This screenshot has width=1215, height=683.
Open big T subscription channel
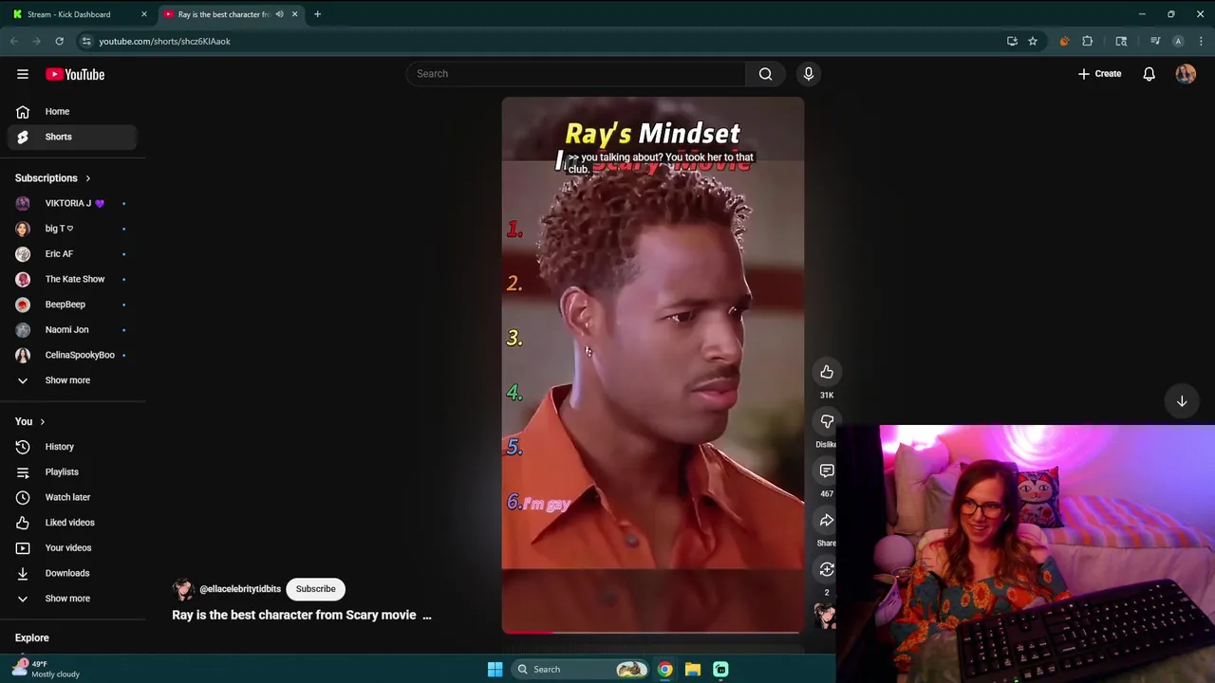[x=72, y=229]
